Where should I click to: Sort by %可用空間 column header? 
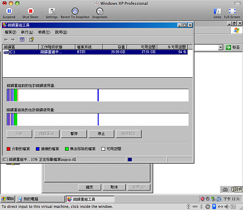tap(172, 47)
